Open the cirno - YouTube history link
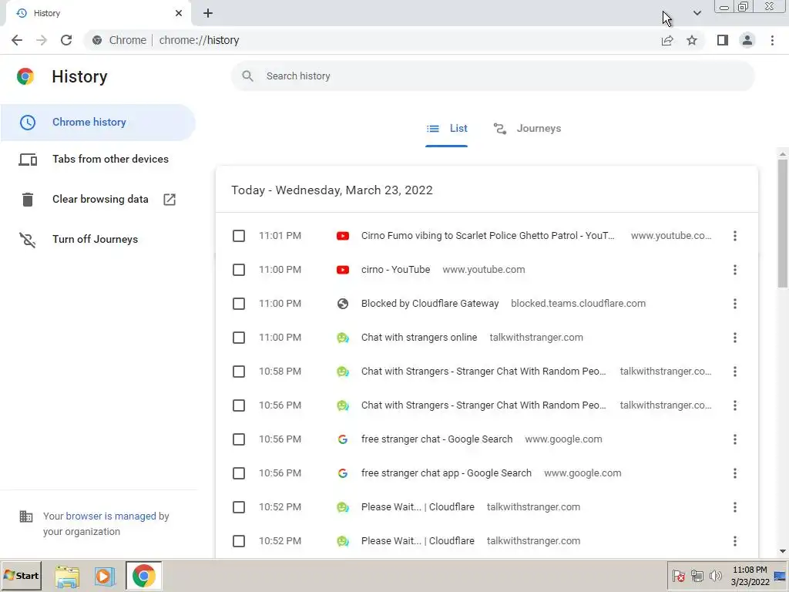789x592 pixels. point(395,270)
